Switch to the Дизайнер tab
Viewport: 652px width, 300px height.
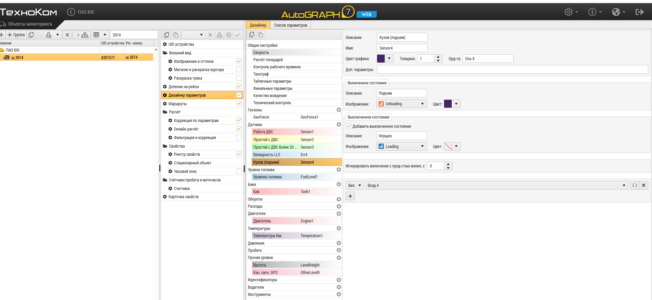[258, 25]
